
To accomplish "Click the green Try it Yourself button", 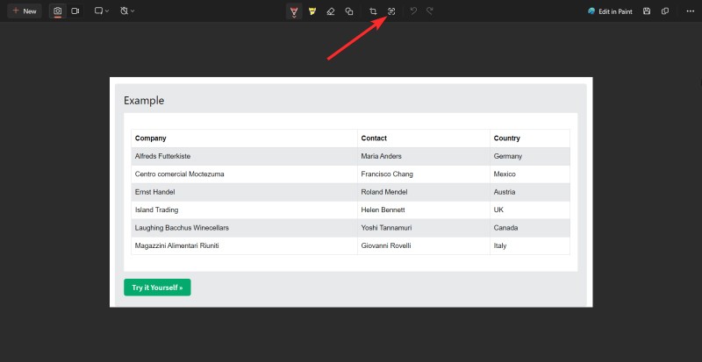I will pyautogui.click(x=157, y=287).
